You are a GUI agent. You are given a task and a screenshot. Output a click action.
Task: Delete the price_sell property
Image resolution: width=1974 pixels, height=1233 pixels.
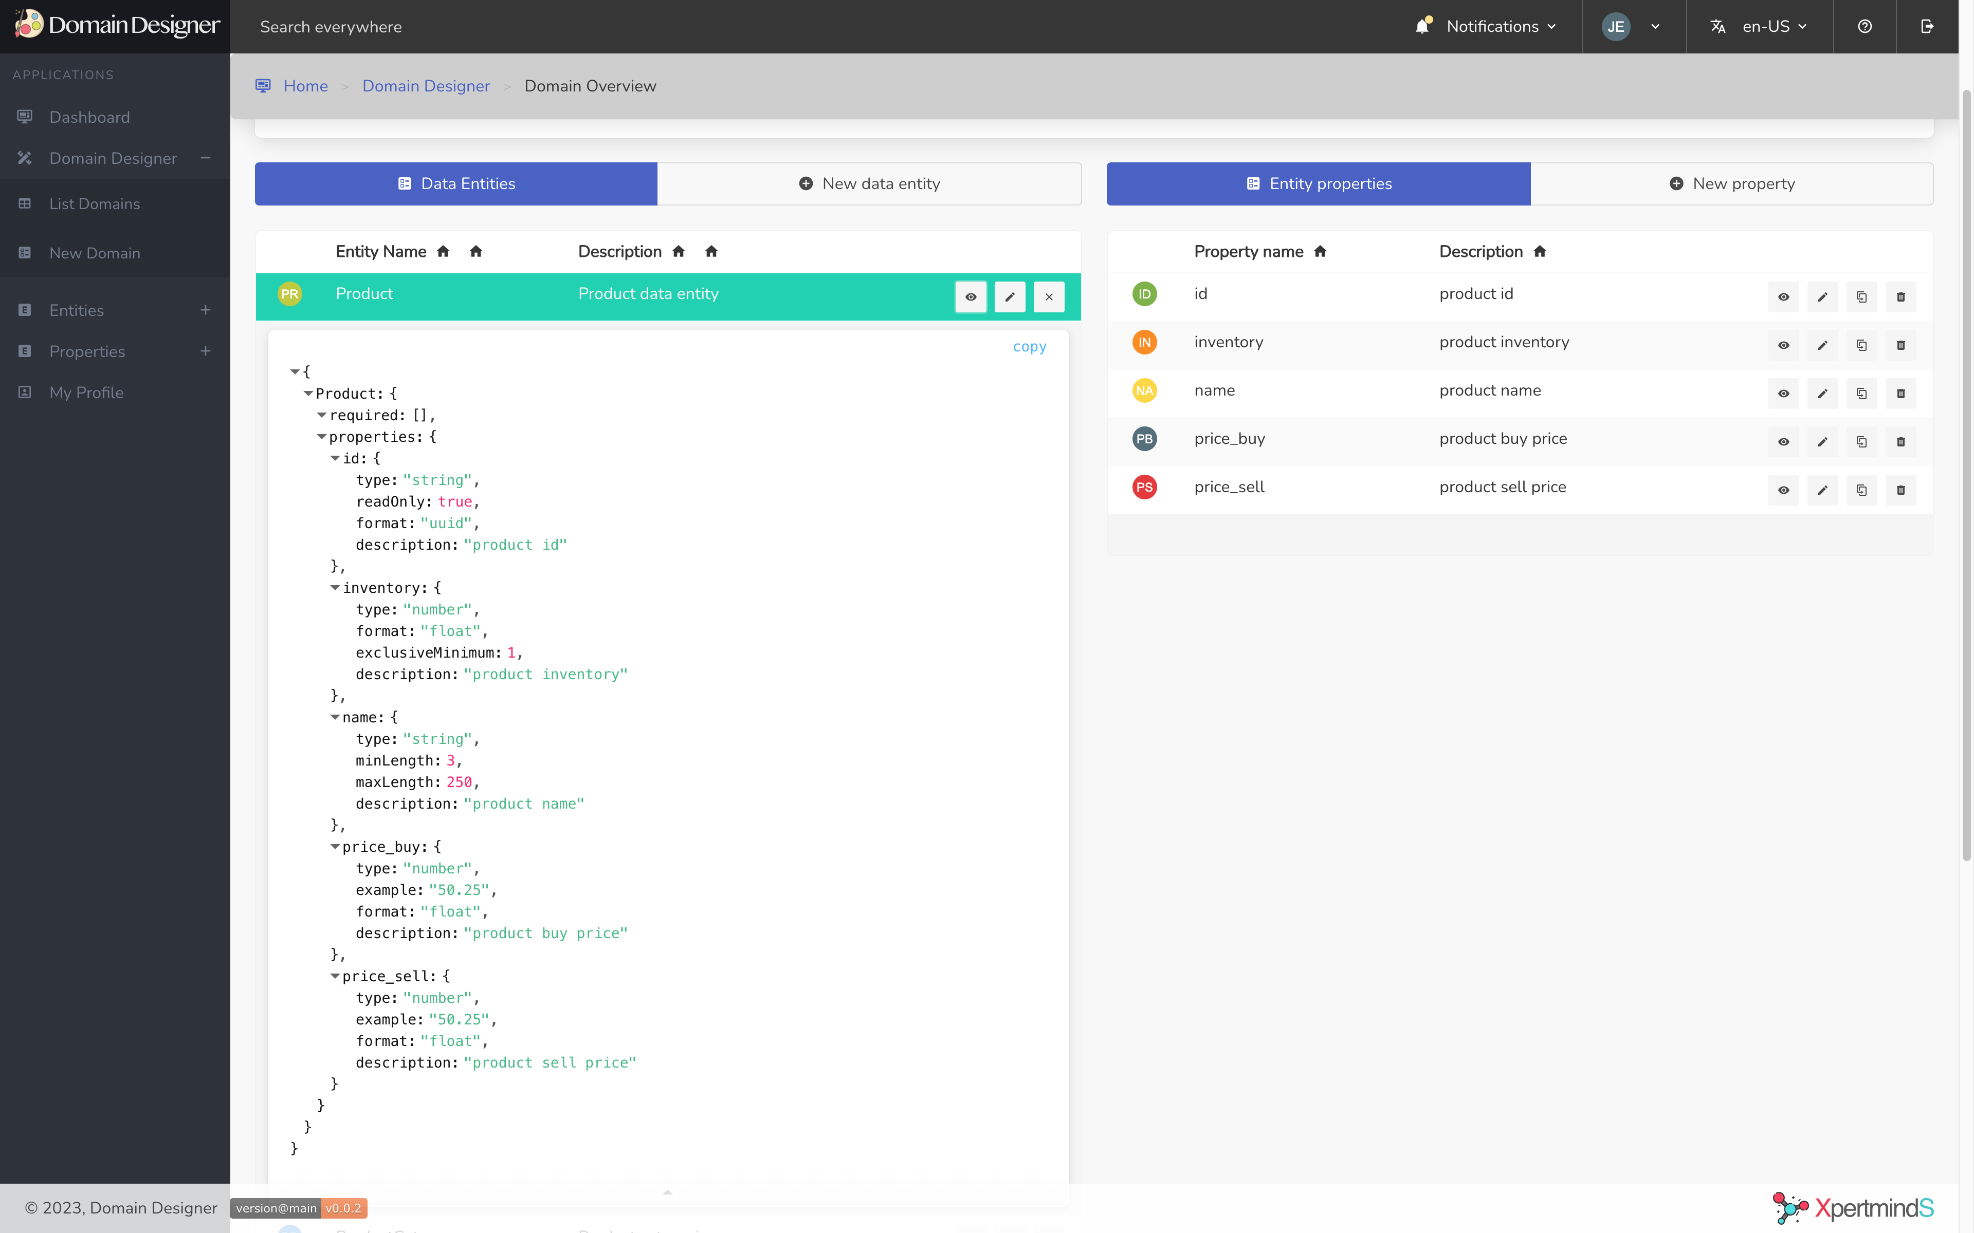coord(1900,490)
